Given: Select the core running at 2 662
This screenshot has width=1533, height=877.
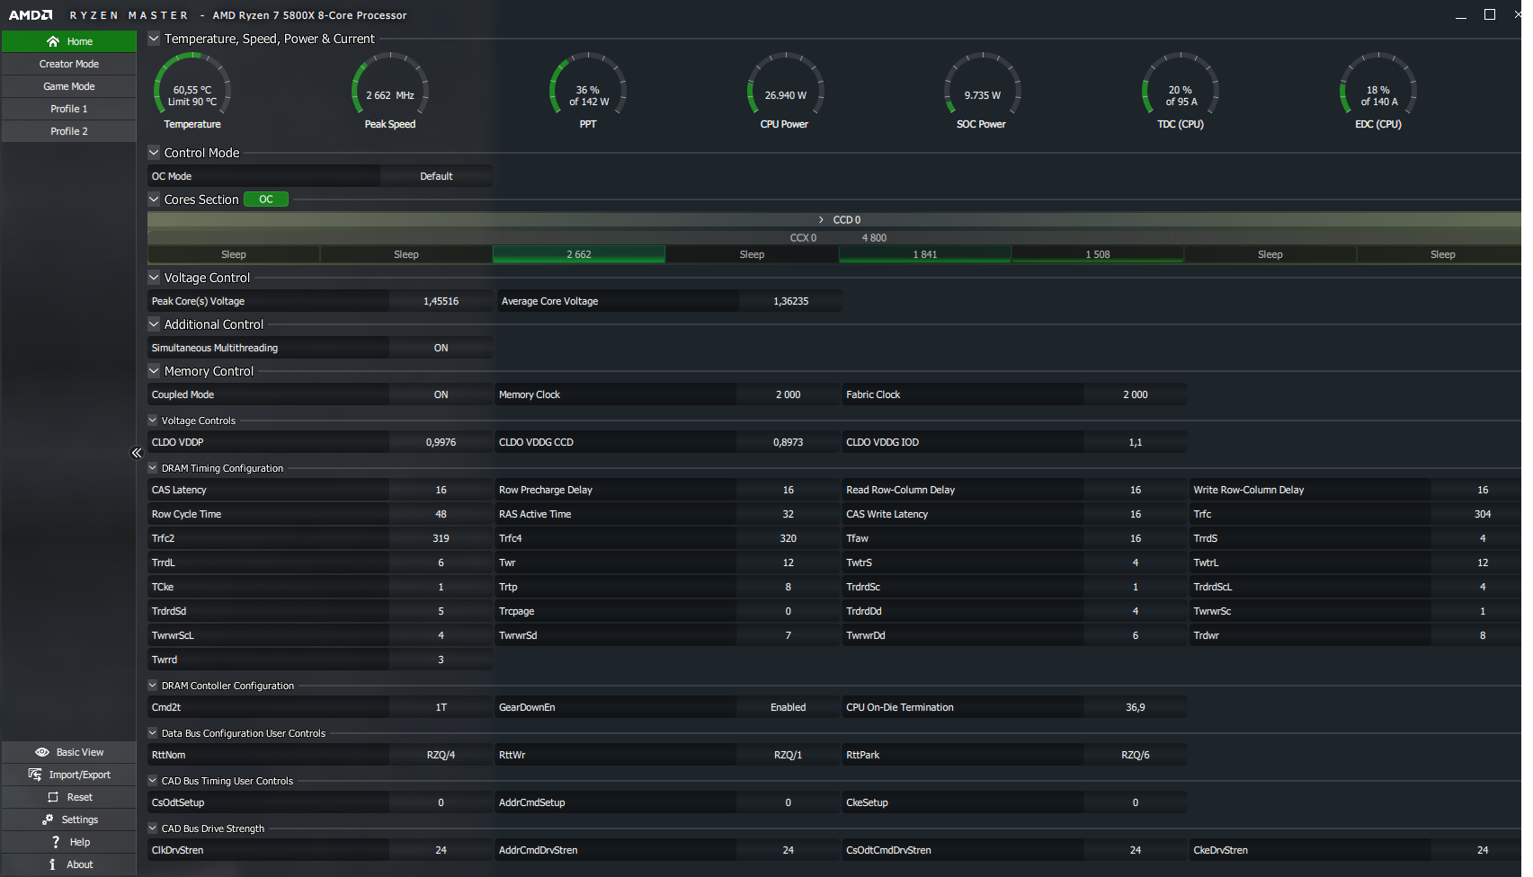Looking at the screenshot, I should point(579,254).
